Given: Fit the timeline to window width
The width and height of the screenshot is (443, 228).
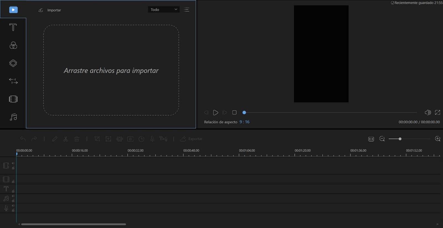Looking at the screenshot, I should tap(371, 139).
